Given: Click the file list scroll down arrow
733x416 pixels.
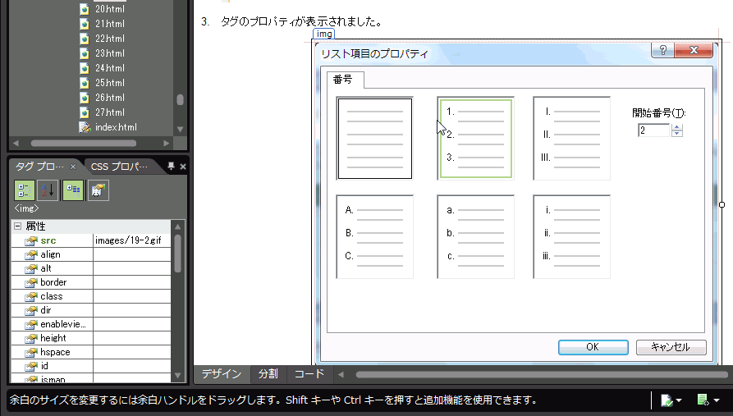Looking at the screenshot, I should [x=180, y=129].
